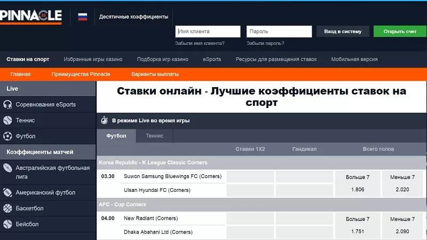Click the Pinnacle logo
The width and height of the screenshot is (427, 240).
click(x=31, y=17)
